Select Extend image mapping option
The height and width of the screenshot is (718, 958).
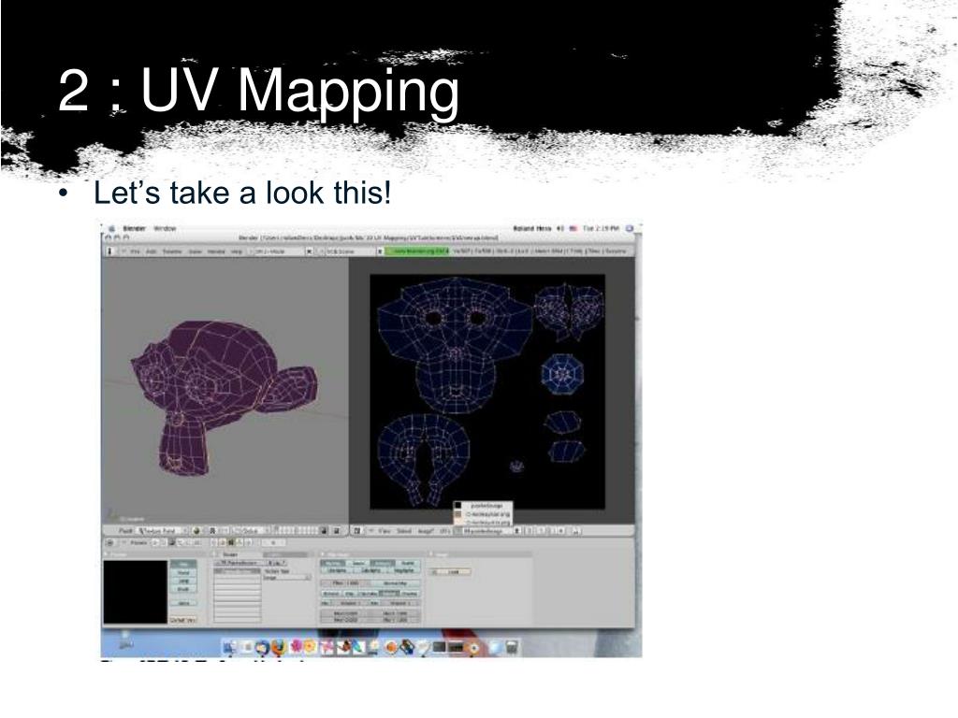point(330,593)
